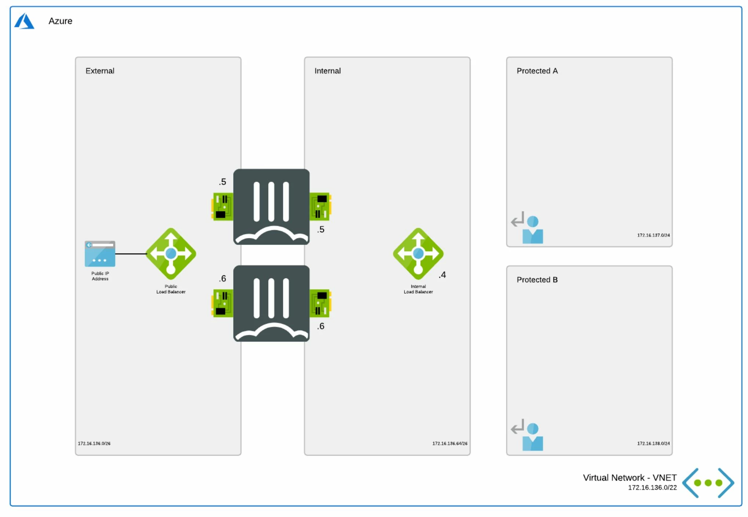Image resolution: width=748 pixels, height=517 pixels.
Task: Click the .4 internal load balancer address
Action: click(x=442, y=274)
